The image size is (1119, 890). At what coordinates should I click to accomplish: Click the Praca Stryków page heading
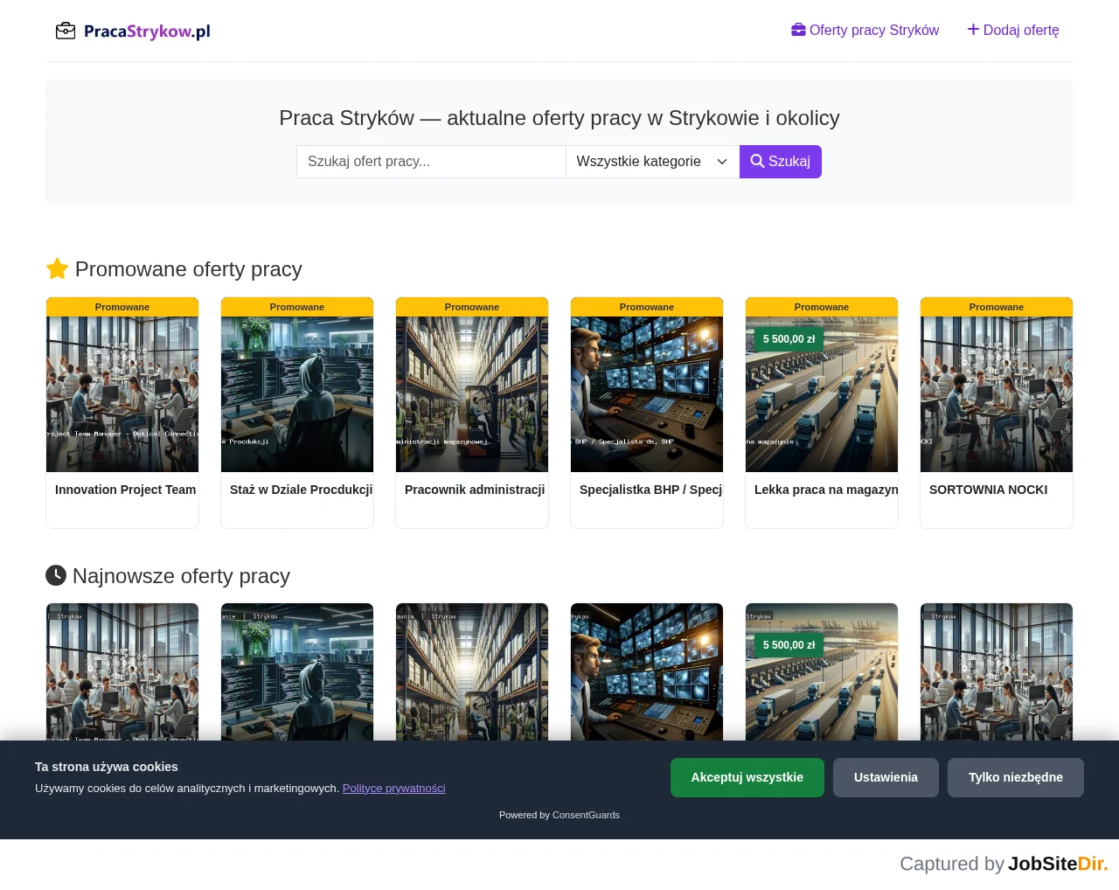point(559,118)
